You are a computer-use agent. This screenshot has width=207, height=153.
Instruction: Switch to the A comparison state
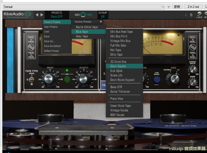186,15
